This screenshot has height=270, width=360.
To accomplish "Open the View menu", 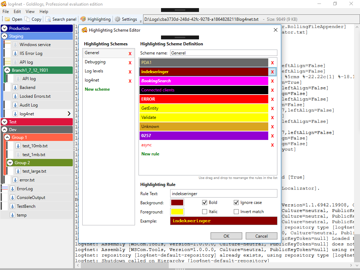I will [30, 11].
